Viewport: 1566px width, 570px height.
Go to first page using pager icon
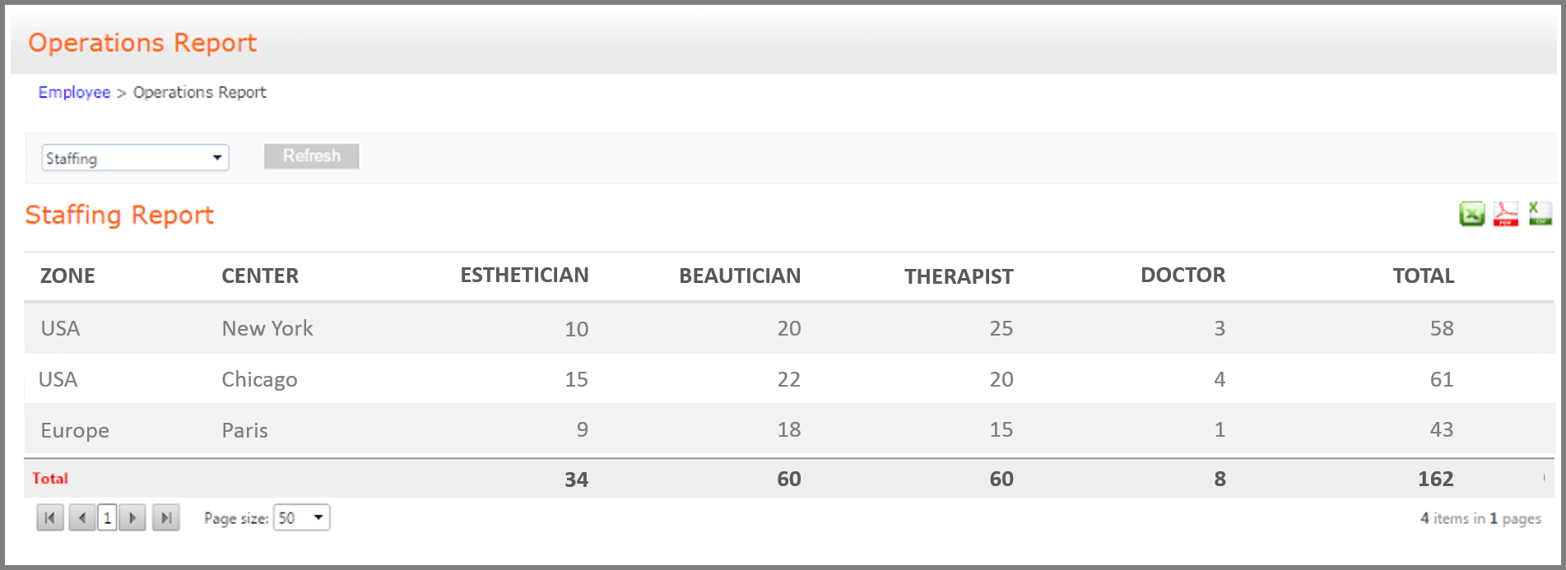[x=50, y=517]
